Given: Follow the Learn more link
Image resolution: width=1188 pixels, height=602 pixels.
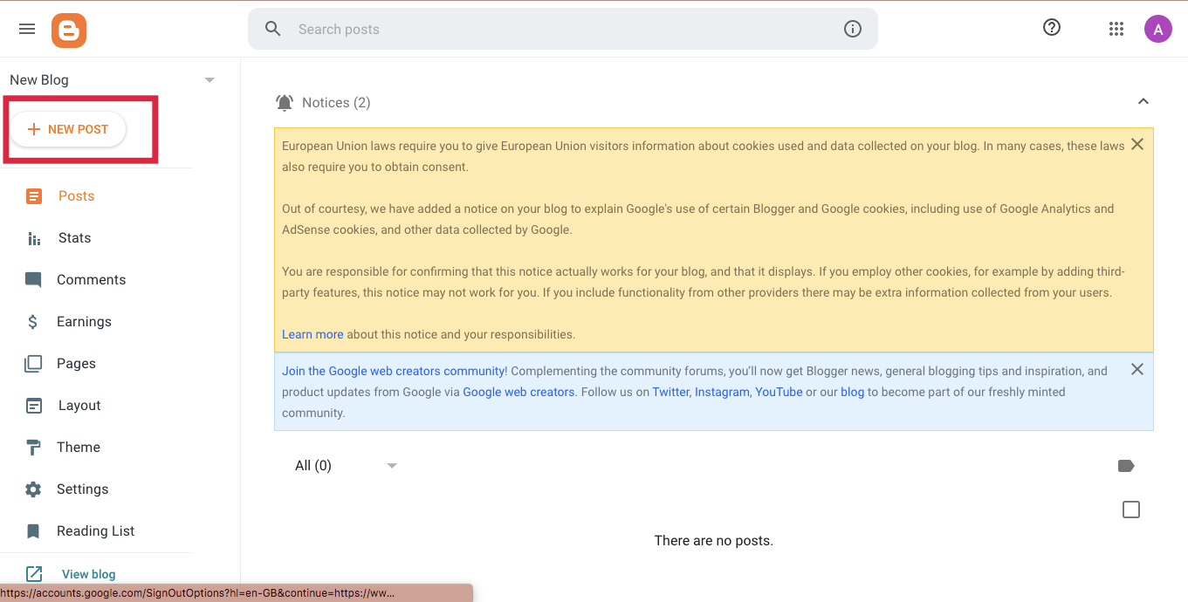Looking at the screenshot, I should 312,334.
